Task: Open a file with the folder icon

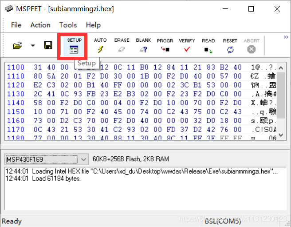Action: pos(18,45)
